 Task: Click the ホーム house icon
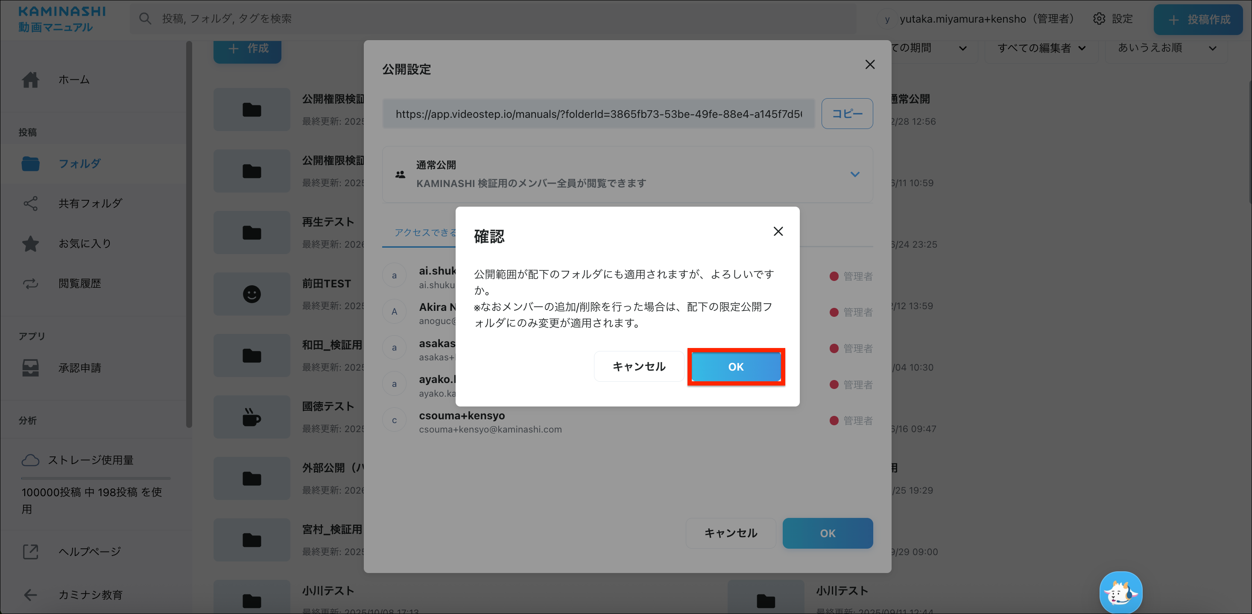tap(30, 79)
